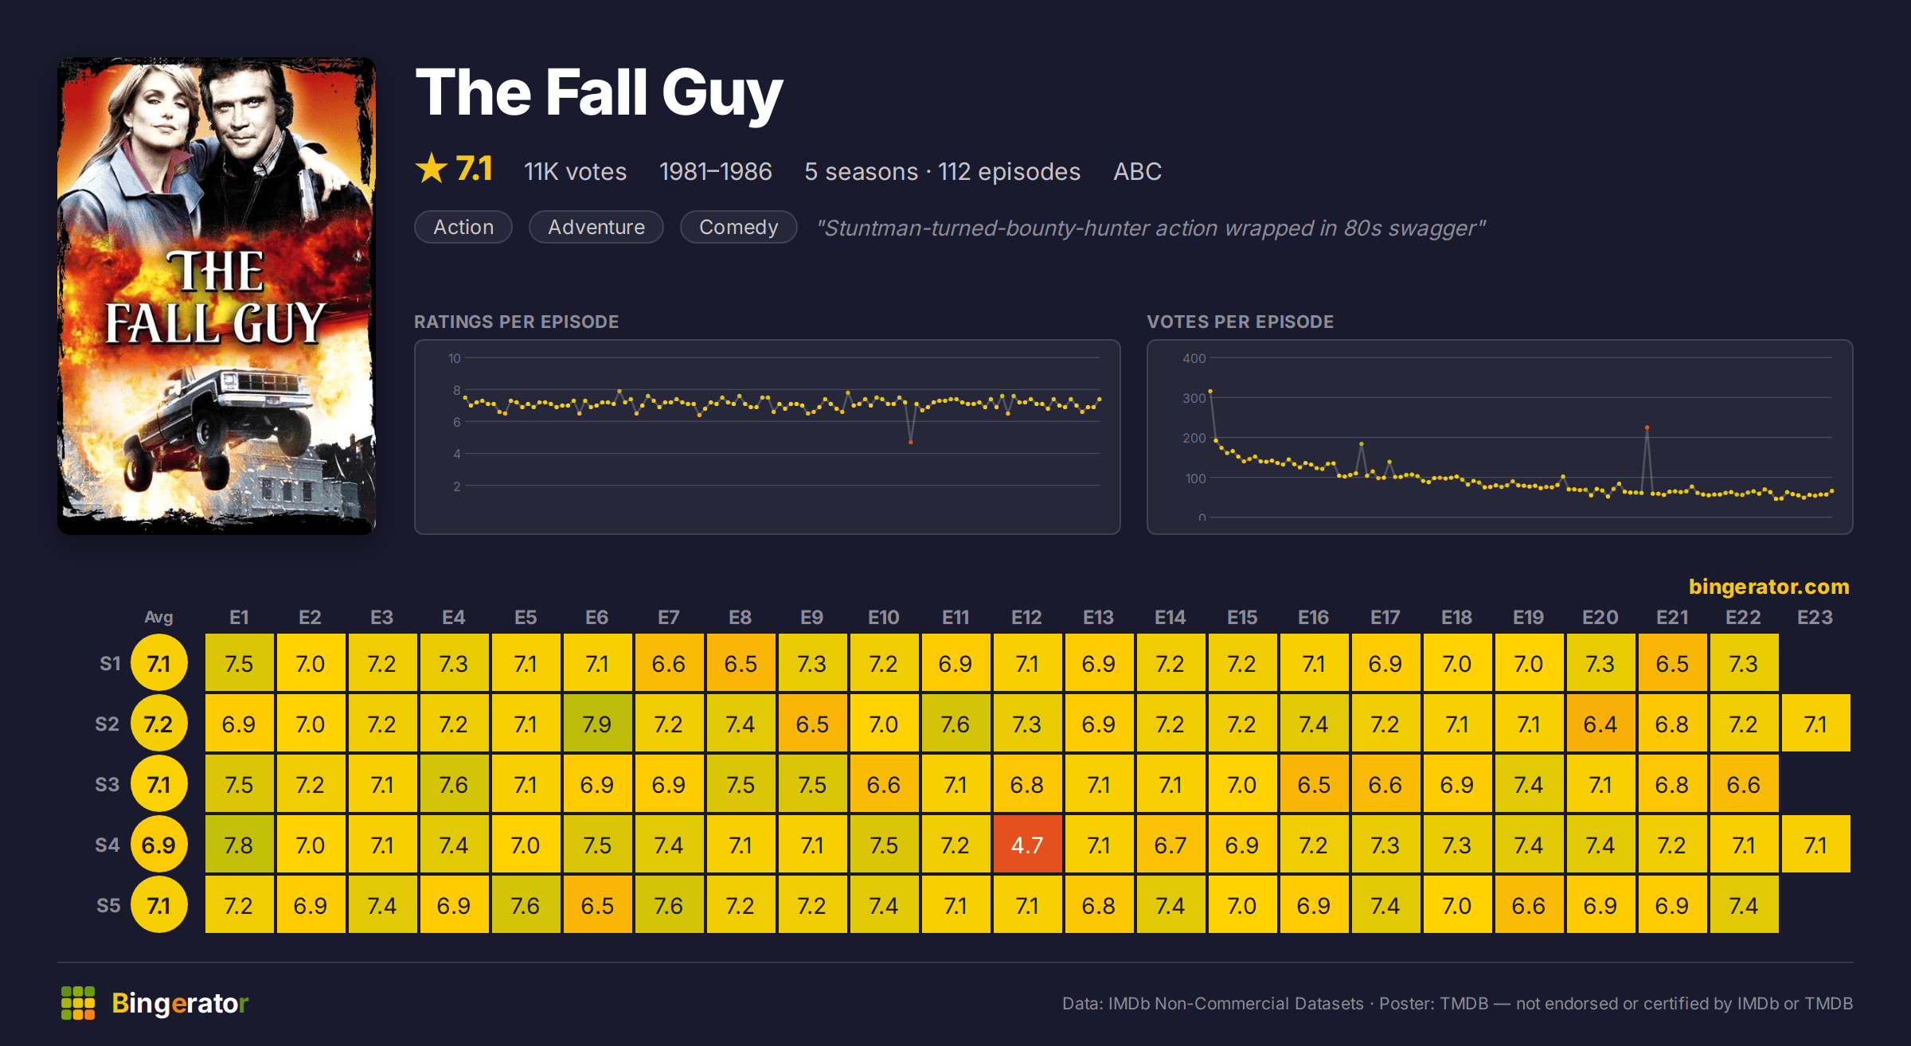Select the E12 column header
Viewport: 1911px width, 1046px height.
point(1026,617)
